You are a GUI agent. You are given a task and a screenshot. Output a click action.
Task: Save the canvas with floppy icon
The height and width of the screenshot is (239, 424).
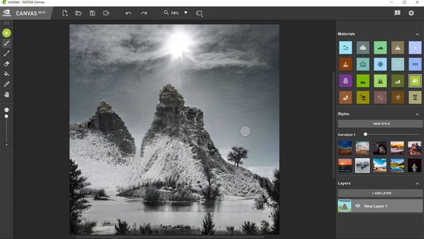click(93, 13)
